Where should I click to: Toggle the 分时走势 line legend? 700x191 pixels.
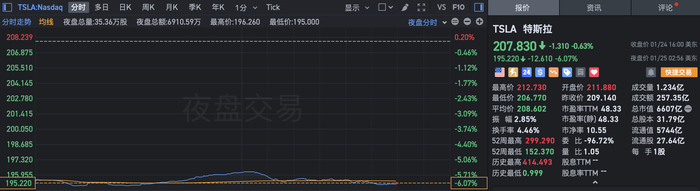(17, 22)
